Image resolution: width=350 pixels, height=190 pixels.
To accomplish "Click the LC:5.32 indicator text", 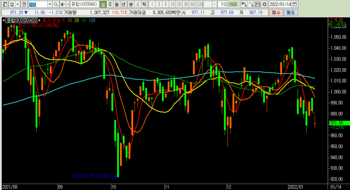I will click(x=336, y=20).
